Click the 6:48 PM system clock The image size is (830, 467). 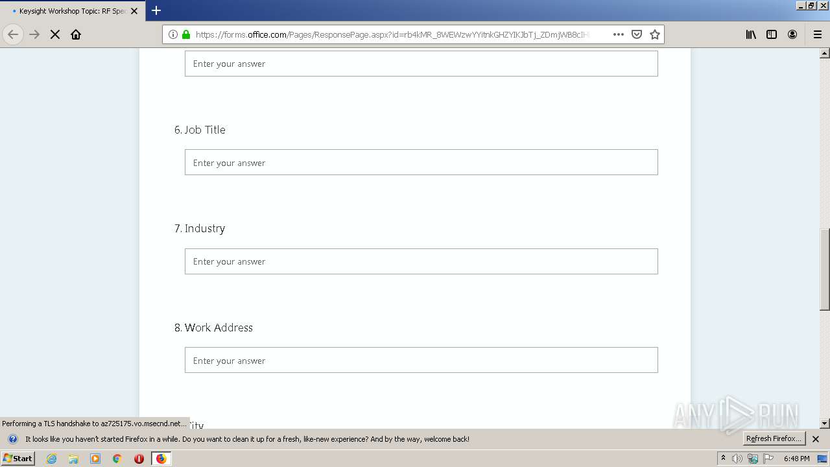pos(796,459)
